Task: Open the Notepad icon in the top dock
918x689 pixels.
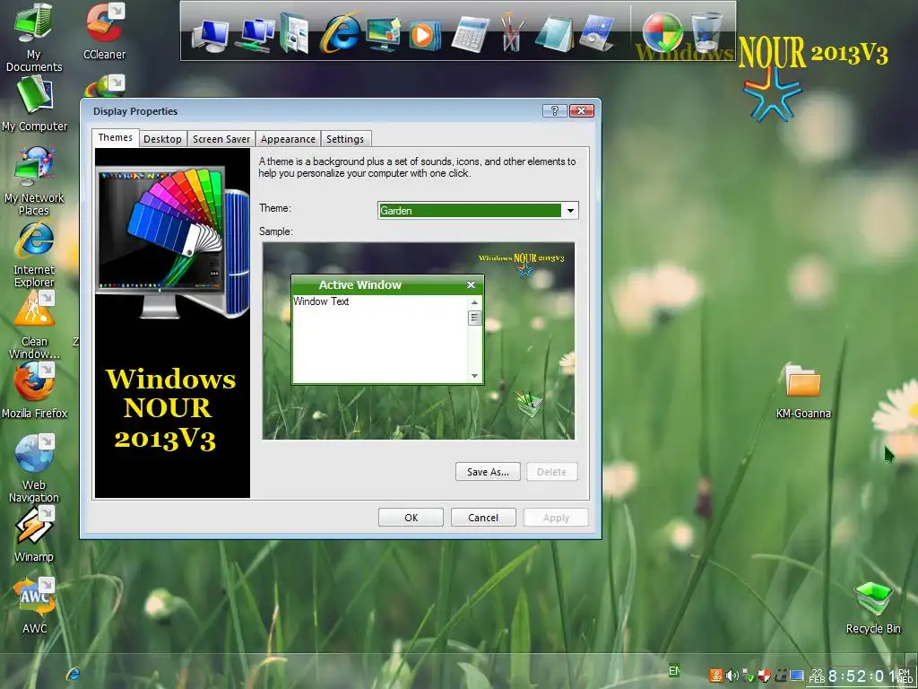Action: click(554, 34)
